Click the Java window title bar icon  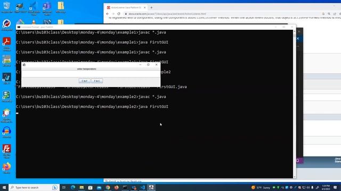[x=24, y=65]
